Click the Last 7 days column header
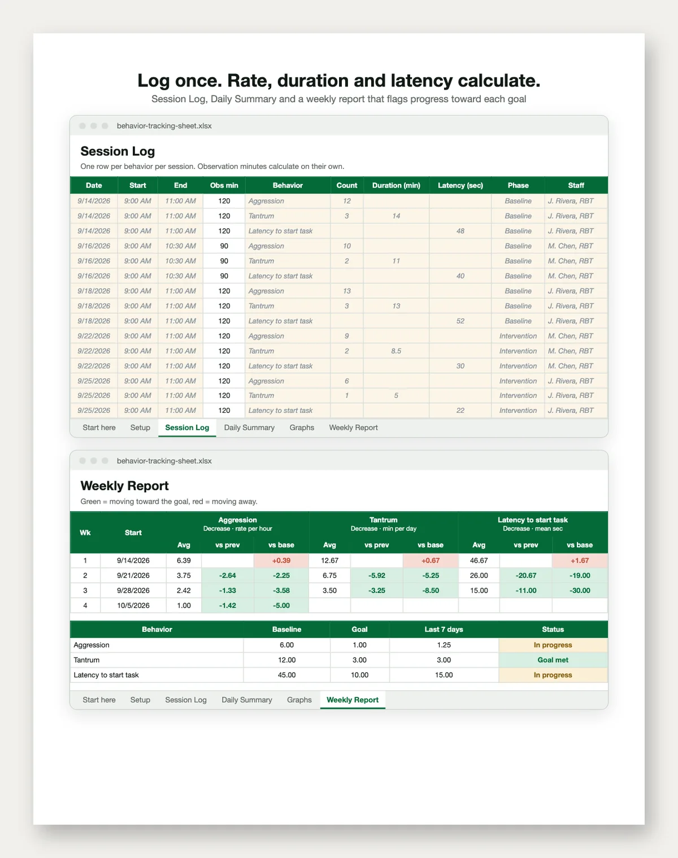 coord(444,629)
